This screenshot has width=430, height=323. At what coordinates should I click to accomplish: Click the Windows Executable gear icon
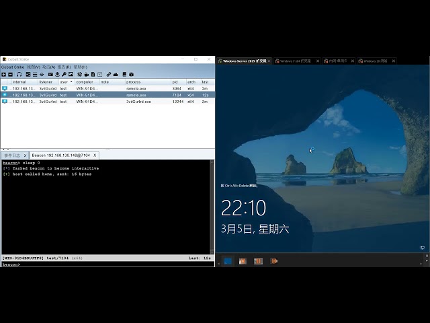(x=79, y=75)
